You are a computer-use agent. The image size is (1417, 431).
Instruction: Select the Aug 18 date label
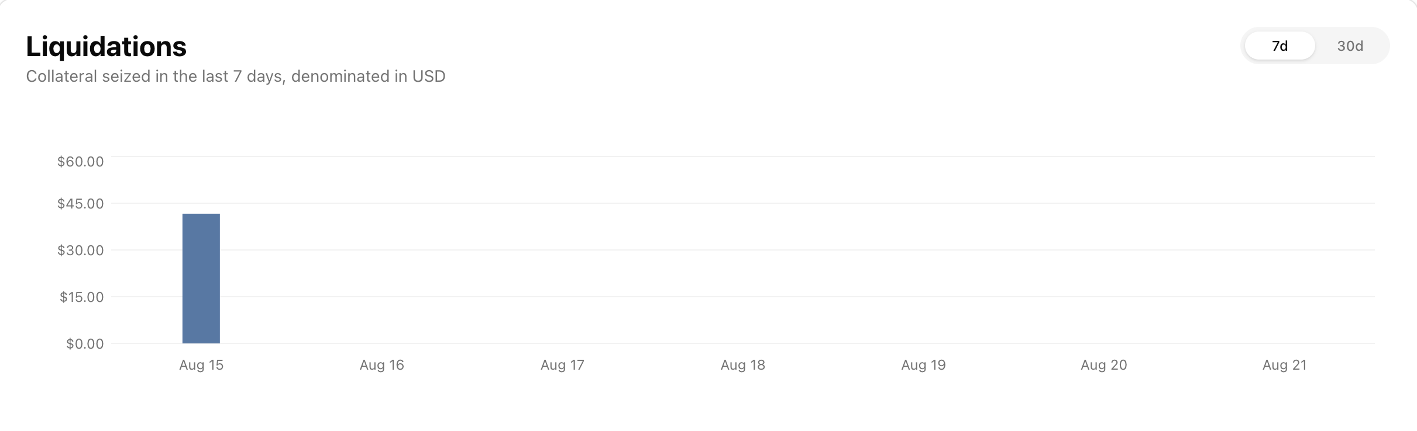pyautogui.click(x=742, y=365)
